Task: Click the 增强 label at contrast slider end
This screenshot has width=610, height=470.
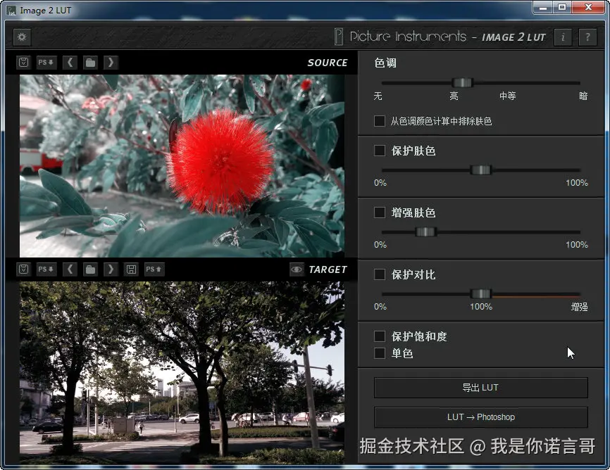Action: pyautogui.click(x=579, y=307)
